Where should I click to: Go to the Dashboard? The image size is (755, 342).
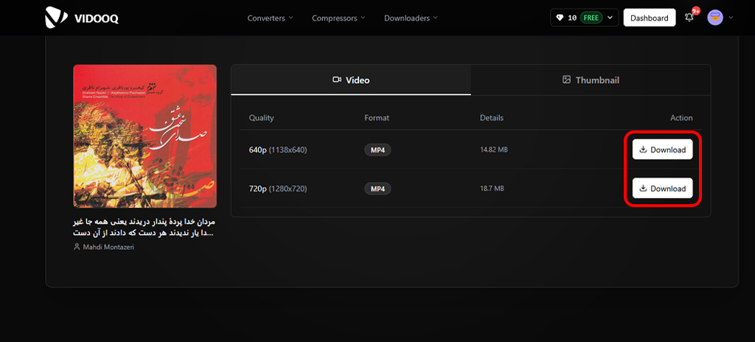pos(649,18)
